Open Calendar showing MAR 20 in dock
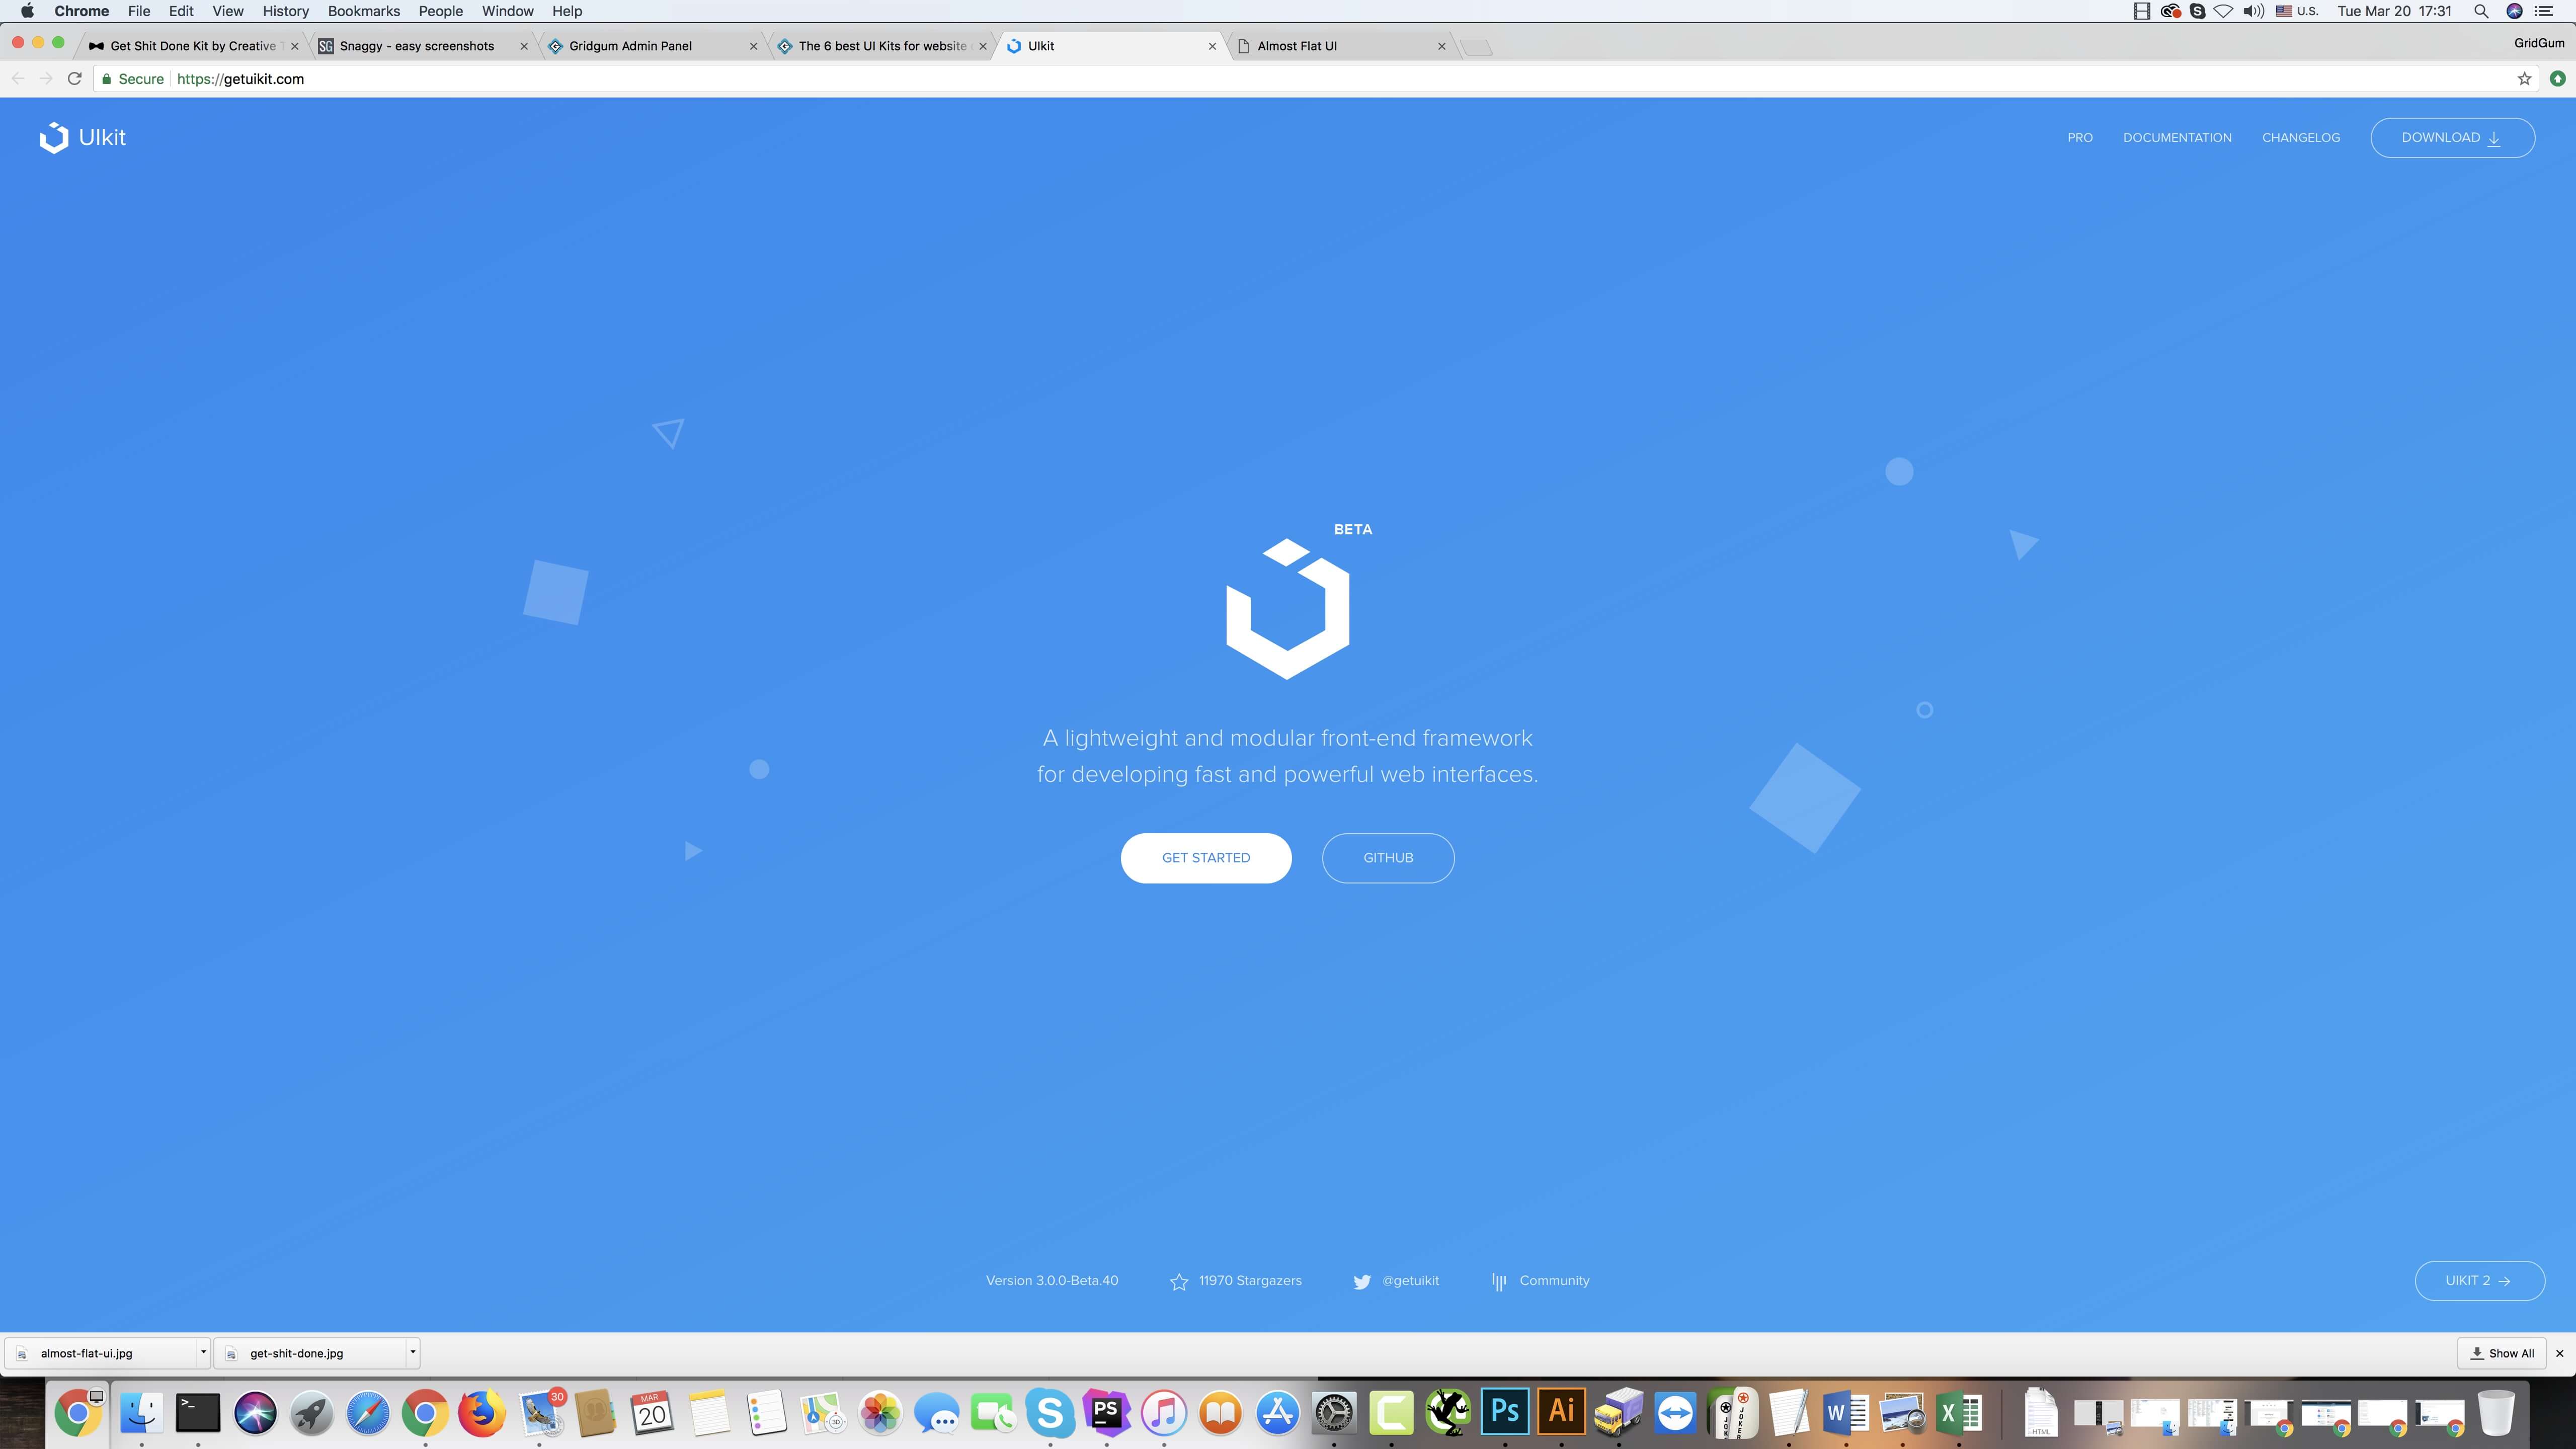The height and width of the screenshot is (1449, 2576). tap(652, 1413)
